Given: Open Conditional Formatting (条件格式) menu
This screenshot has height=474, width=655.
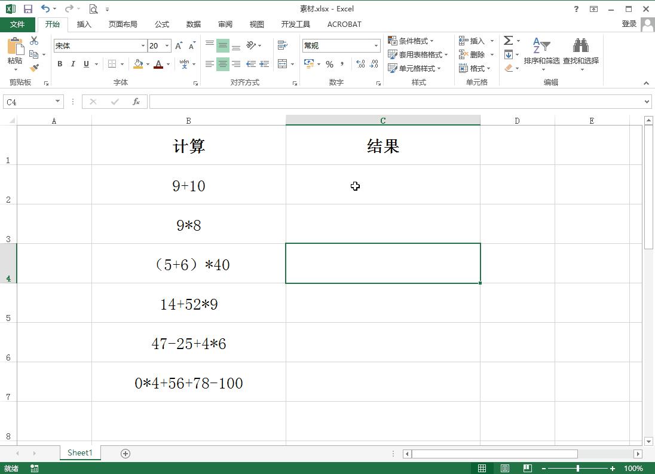Looking at the screenshot, I should point(411,41).
